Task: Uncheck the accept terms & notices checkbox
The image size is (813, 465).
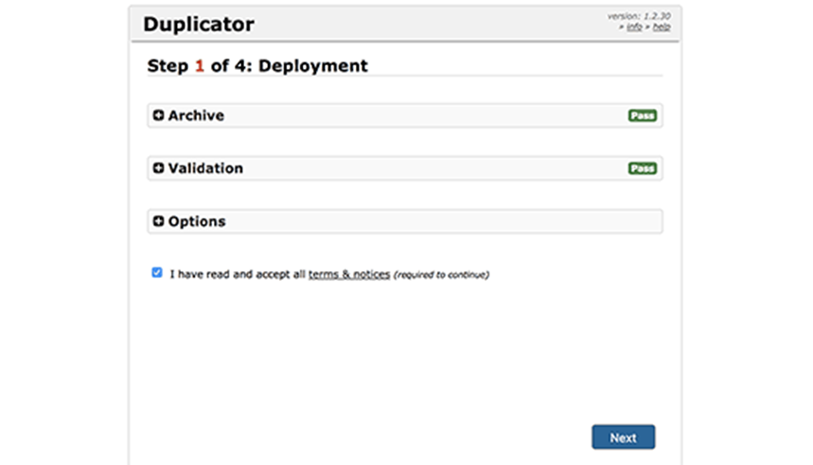Action: point(157,272)
